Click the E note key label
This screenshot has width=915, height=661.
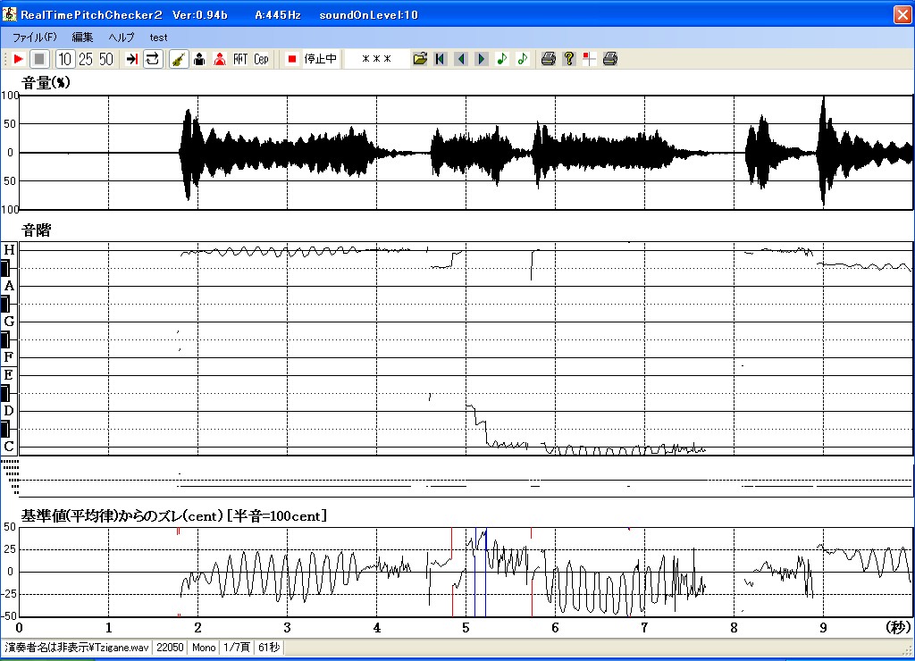click(x=9, y=374)
